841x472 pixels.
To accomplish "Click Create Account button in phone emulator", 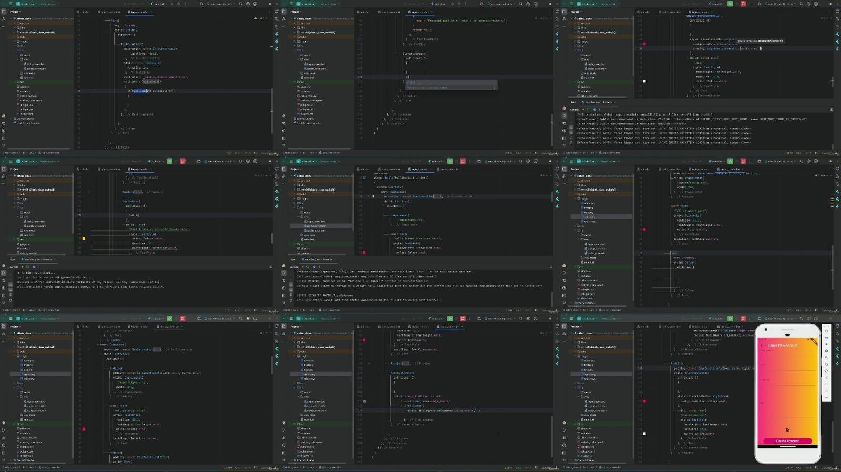I will 787,441.
